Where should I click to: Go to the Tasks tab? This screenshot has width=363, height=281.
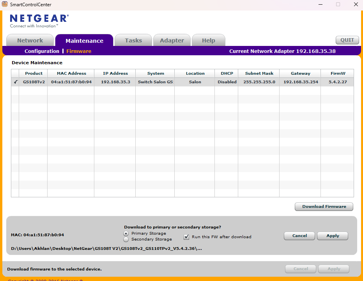click(133, 40)
